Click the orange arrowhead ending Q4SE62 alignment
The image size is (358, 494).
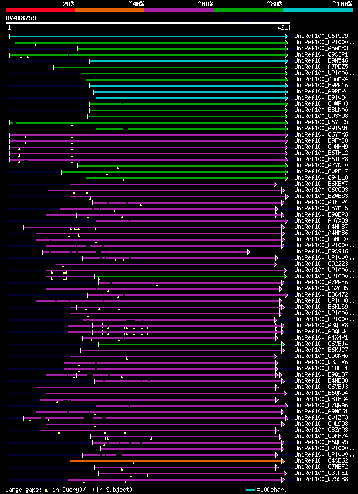tap(283, 461)
